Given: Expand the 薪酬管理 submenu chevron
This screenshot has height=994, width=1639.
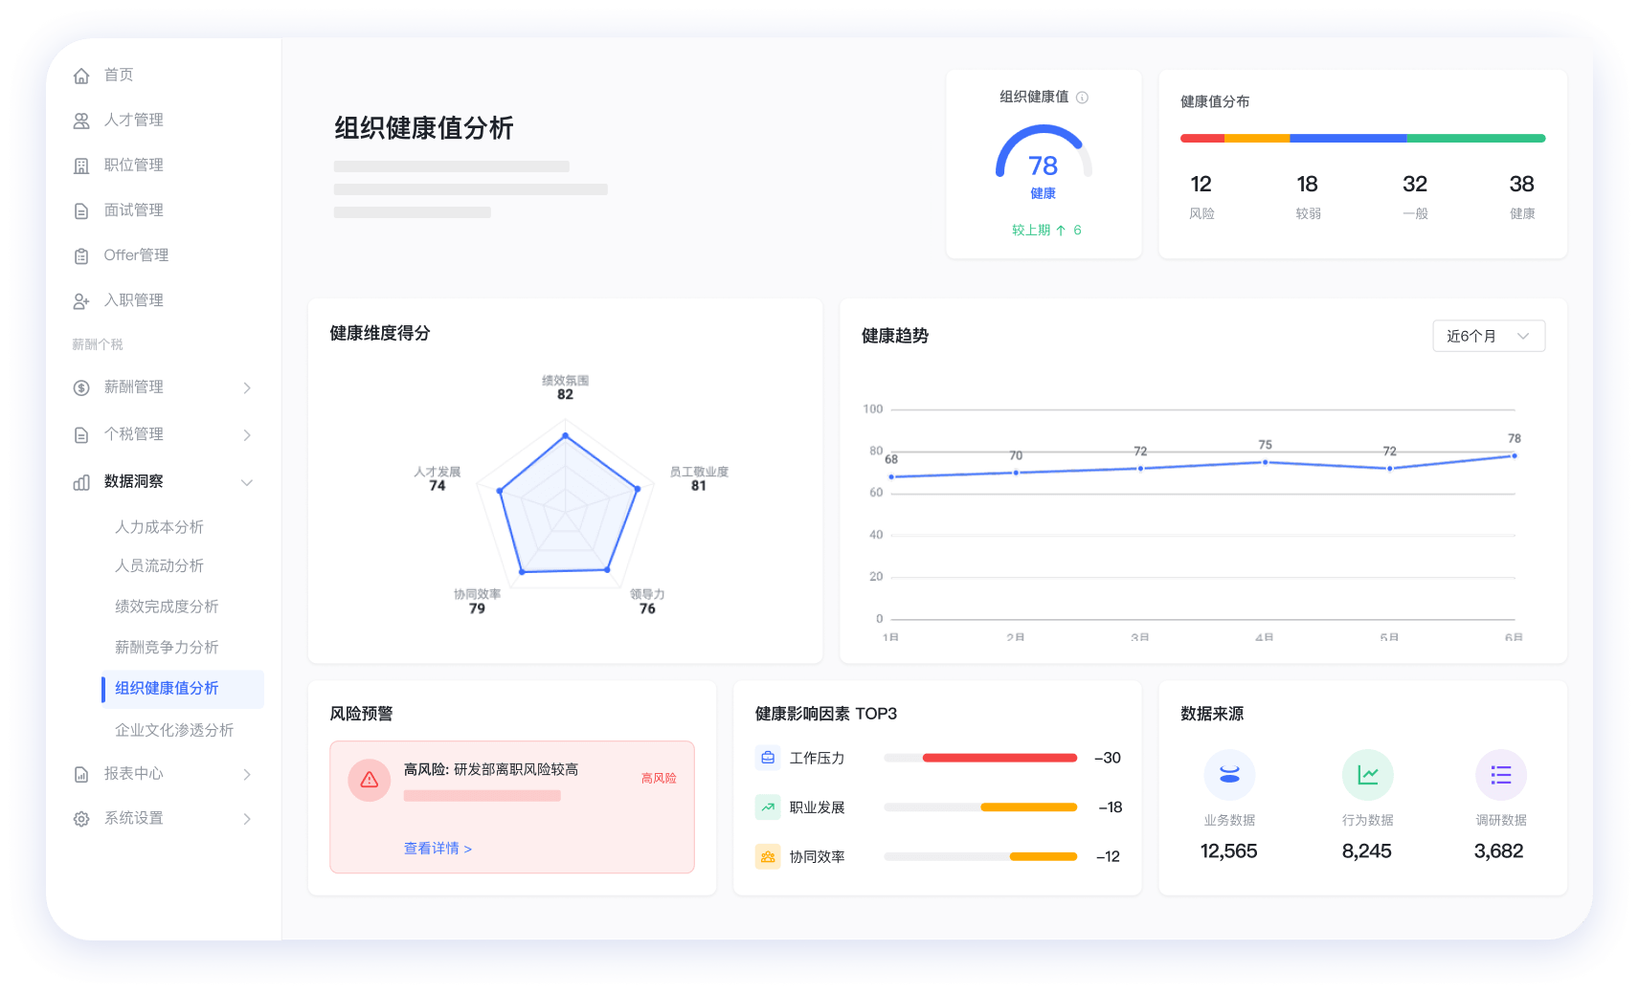Looking at the screenshot, I should pos(247,387).
